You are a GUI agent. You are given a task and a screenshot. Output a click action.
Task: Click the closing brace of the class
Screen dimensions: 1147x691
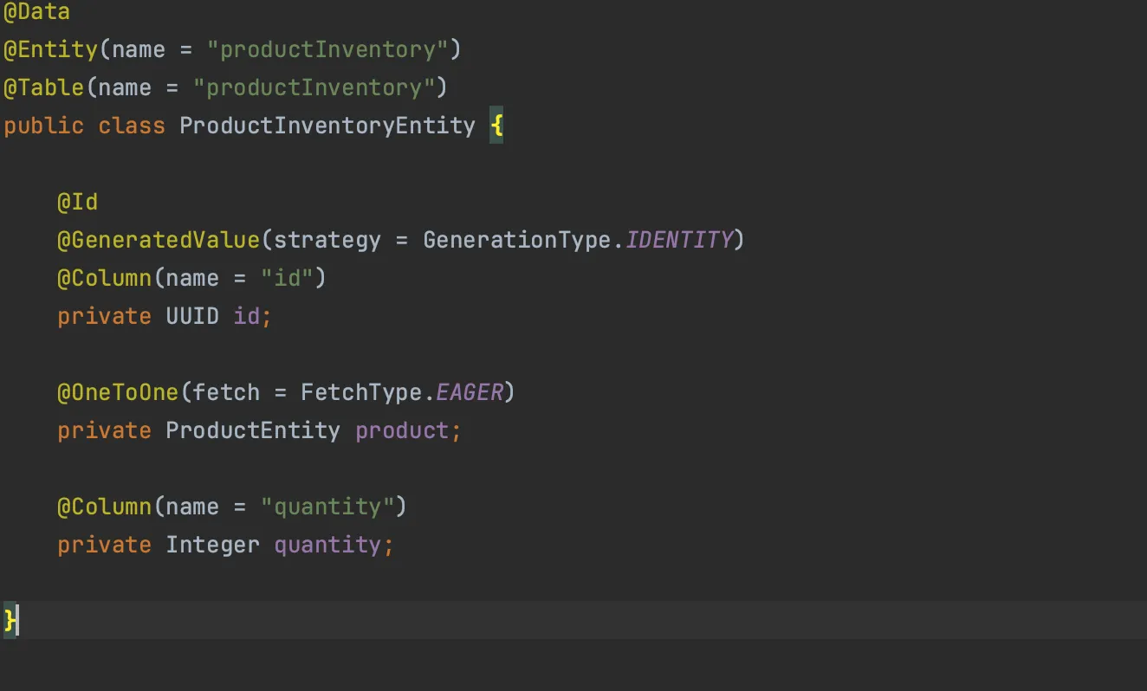(8, 620)
